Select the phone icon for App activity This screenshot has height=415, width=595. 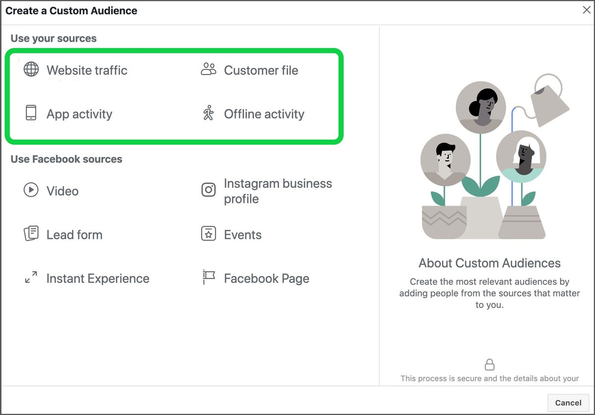(x=31, y=113)
